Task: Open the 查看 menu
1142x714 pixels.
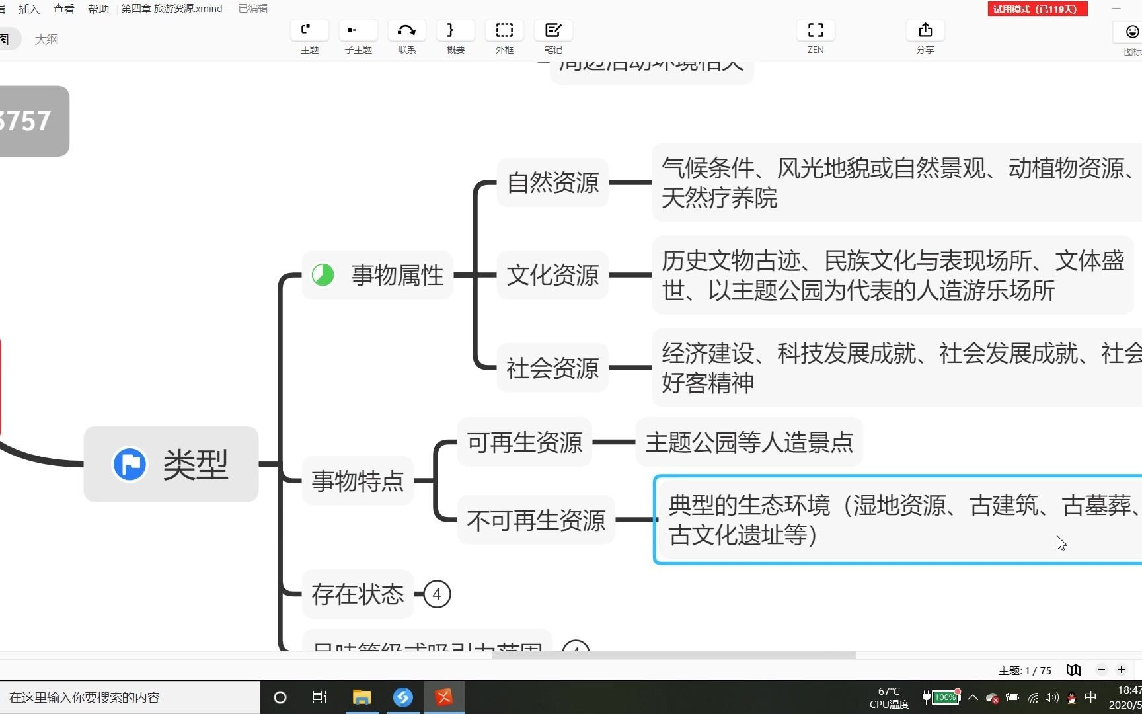Action: pyautogui.click(x=64, y=9)
